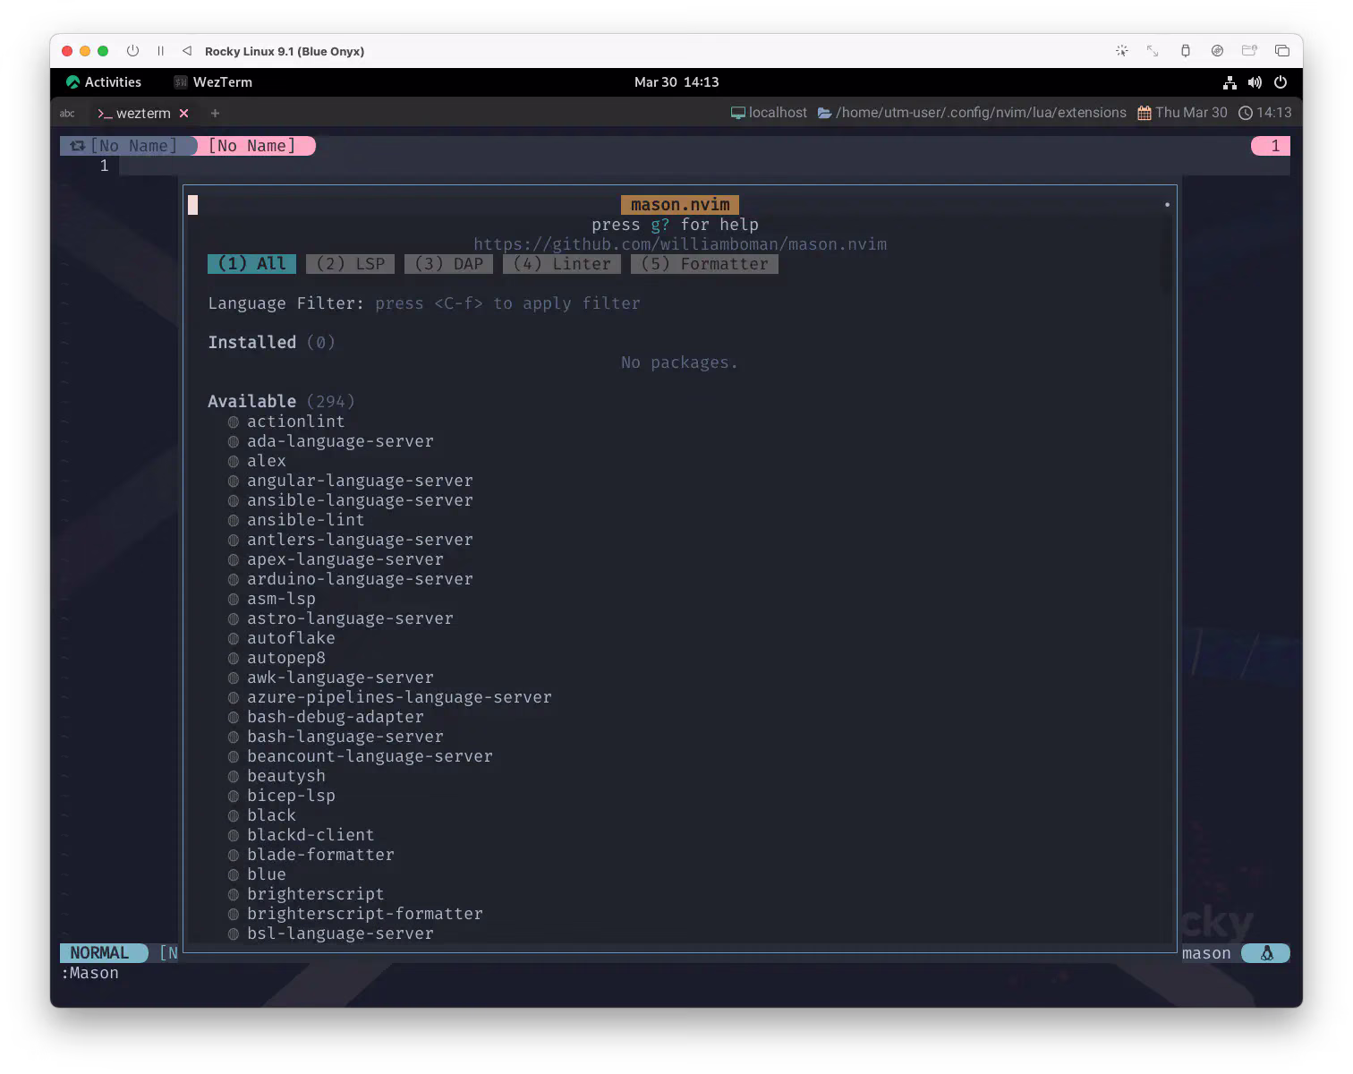Click the nvim extensions folder path

(x=972, y=113)
